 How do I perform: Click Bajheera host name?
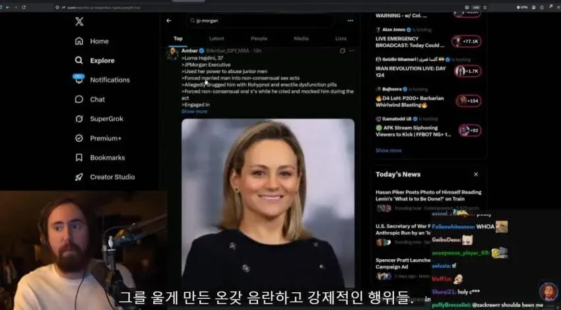coord(392,89)
